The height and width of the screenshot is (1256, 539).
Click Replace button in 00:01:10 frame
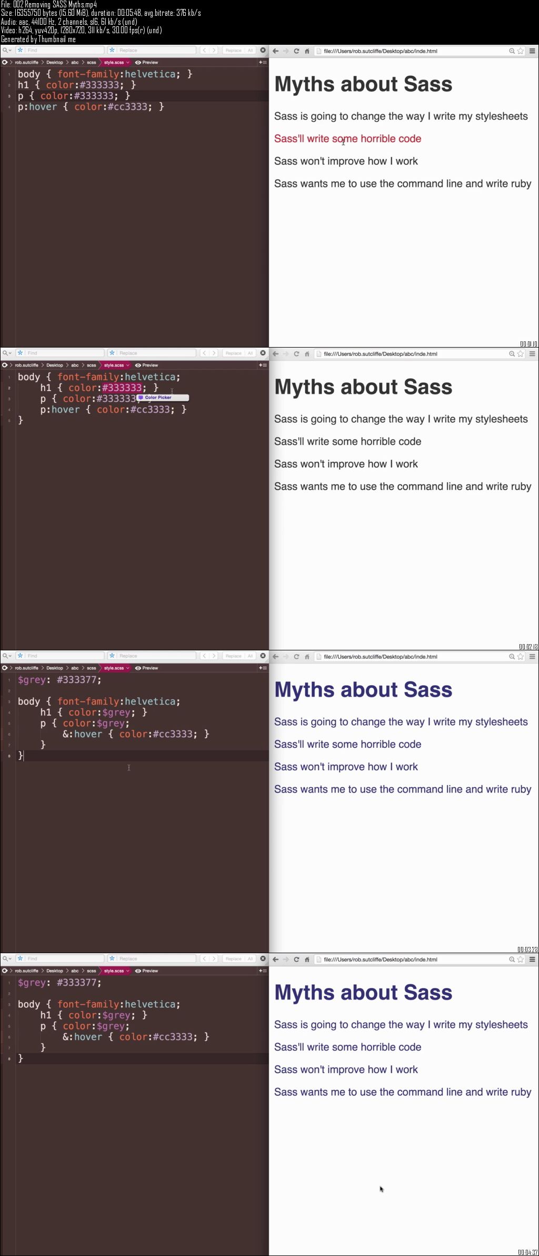click(x=233, y=50)
